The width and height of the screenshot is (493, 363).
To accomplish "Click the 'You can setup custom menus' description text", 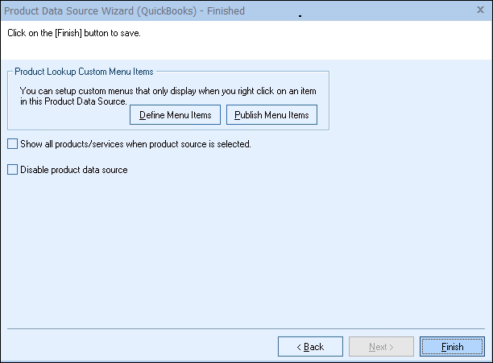I will 169,93.
